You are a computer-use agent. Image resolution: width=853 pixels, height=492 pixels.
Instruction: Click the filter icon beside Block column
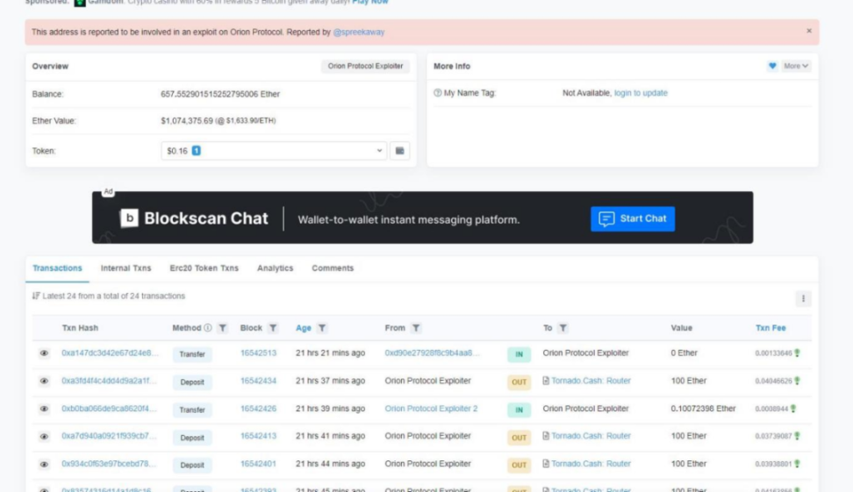(274, 328)
